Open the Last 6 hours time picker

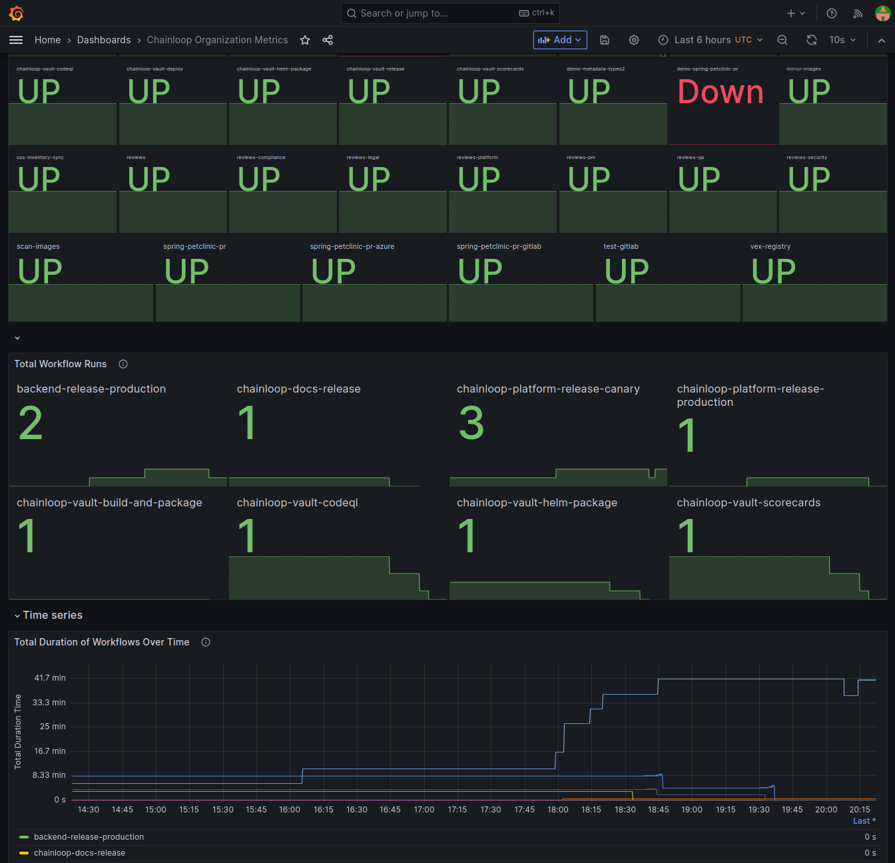click(710, 40)
